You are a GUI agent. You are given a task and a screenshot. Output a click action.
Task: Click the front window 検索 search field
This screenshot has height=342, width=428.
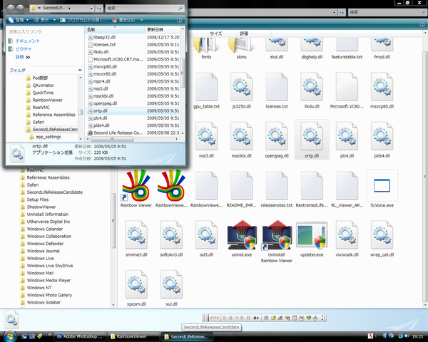pyautogui.click(x=145, y=8)
